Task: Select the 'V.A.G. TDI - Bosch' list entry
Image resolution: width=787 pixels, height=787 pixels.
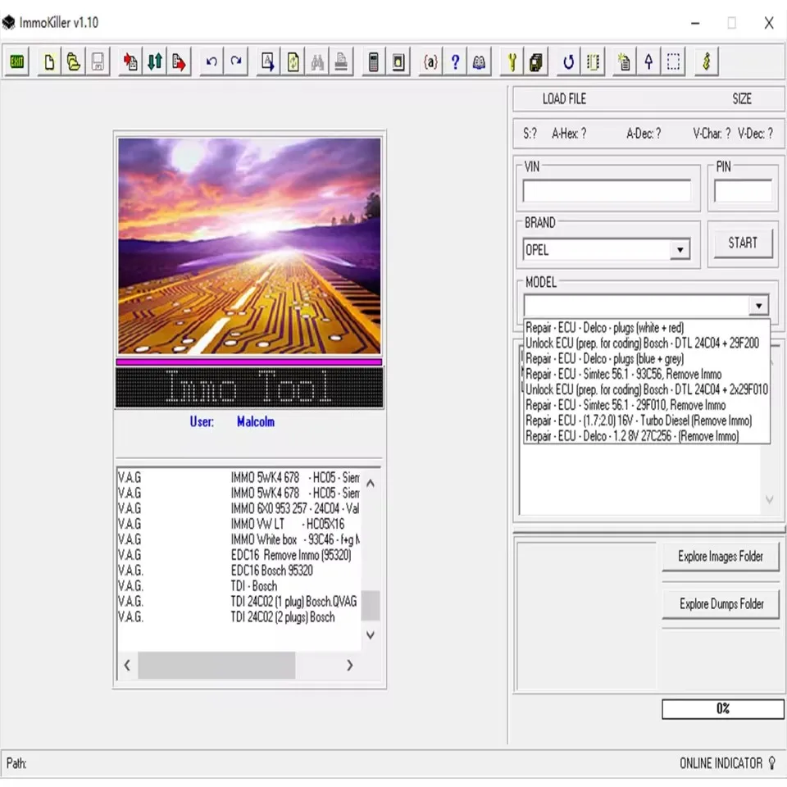Action: pyautogui.click(x=205, y=586)
